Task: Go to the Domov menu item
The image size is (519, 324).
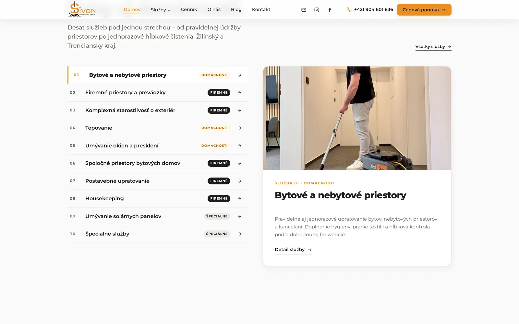Action: coord(132,10)
